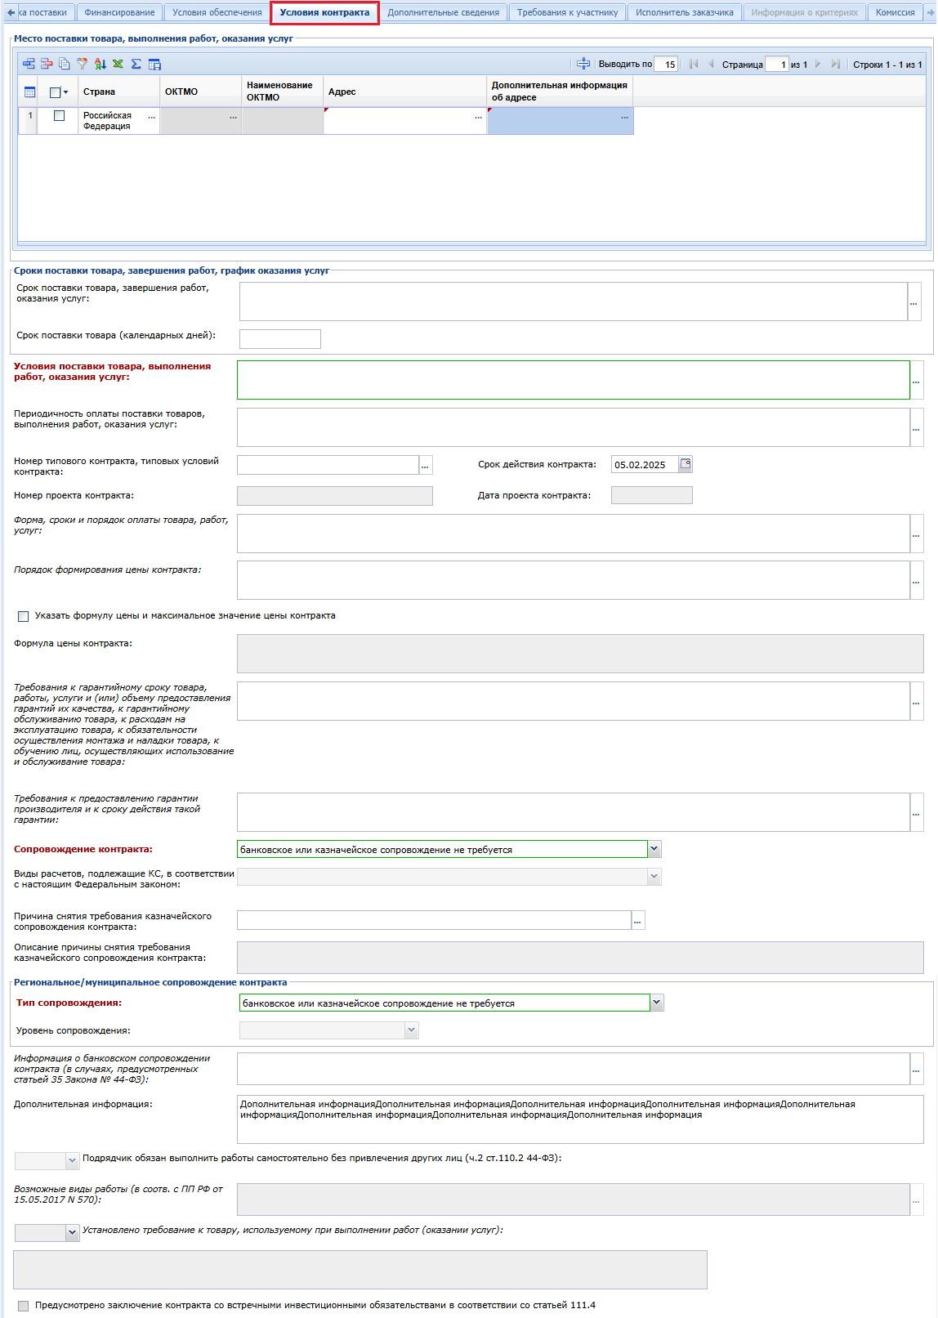This screenshot has height=1318, width=938.
Task: Click the 'Наименование ОКТМО' column header
Action: pyautogui.click(x=283, y=92)
